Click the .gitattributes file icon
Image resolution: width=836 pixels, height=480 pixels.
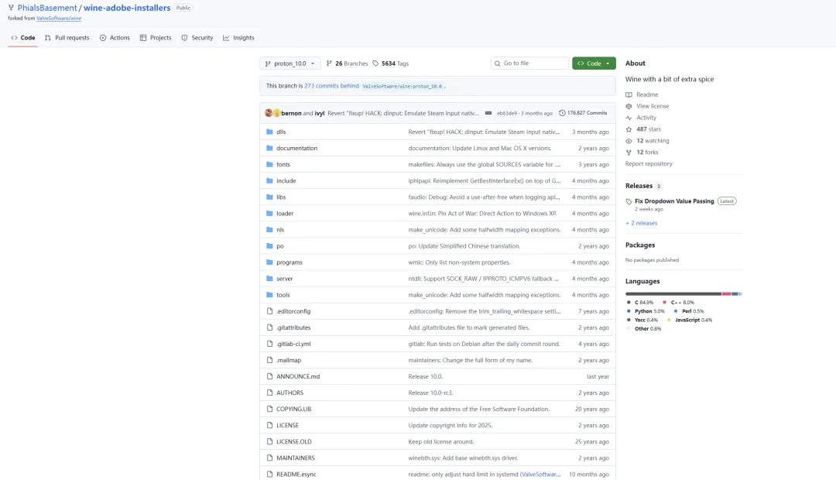pyautogui.click(x=269, y=327)
